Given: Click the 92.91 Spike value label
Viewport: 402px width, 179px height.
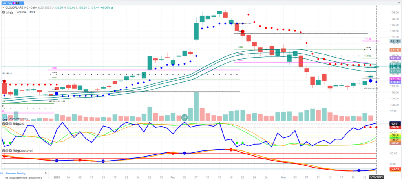Looking at the screenshot, I should coord(395,124).
